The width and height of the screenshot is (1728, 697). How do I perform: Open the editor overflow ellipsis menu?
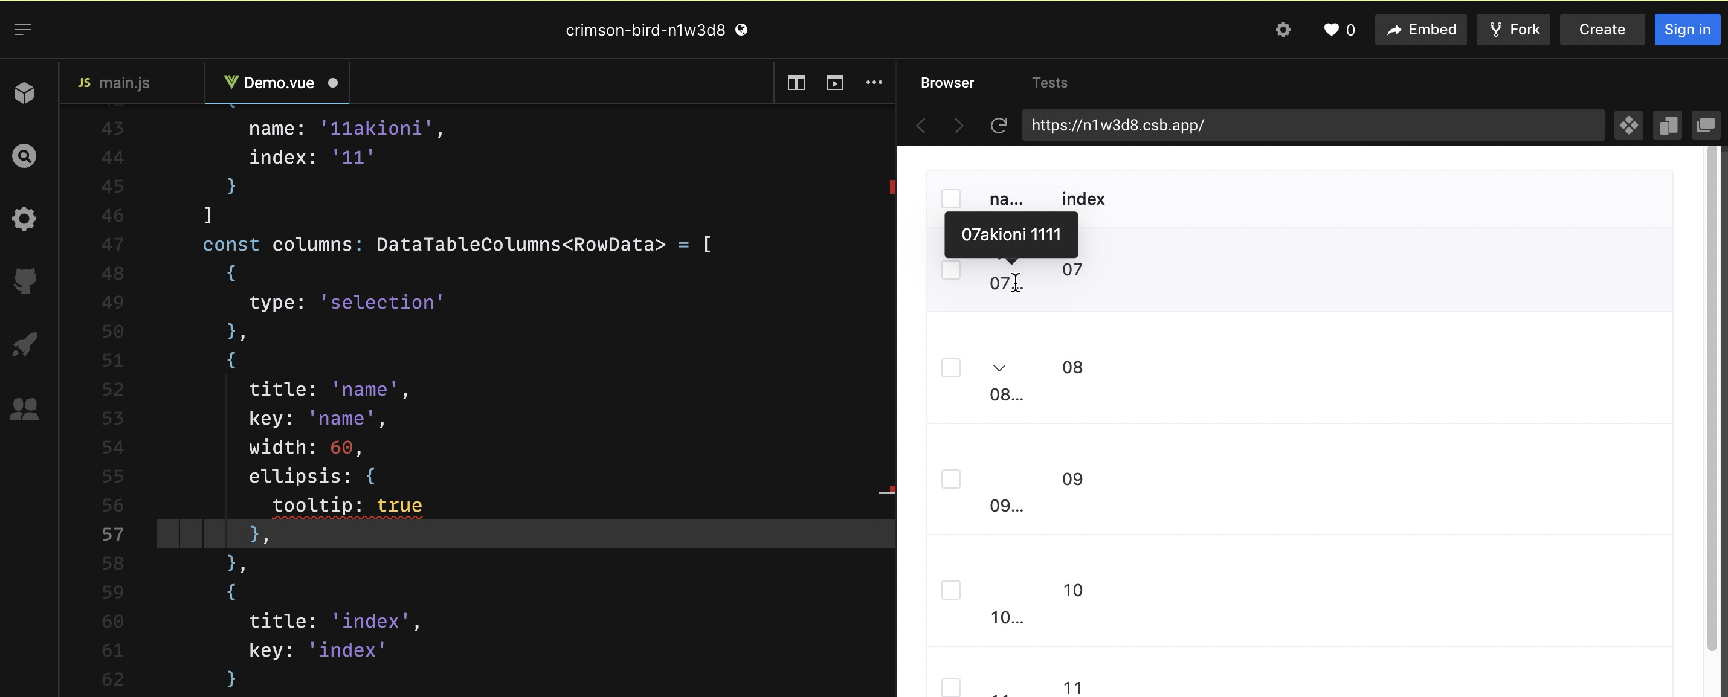[x=874, y=83]
